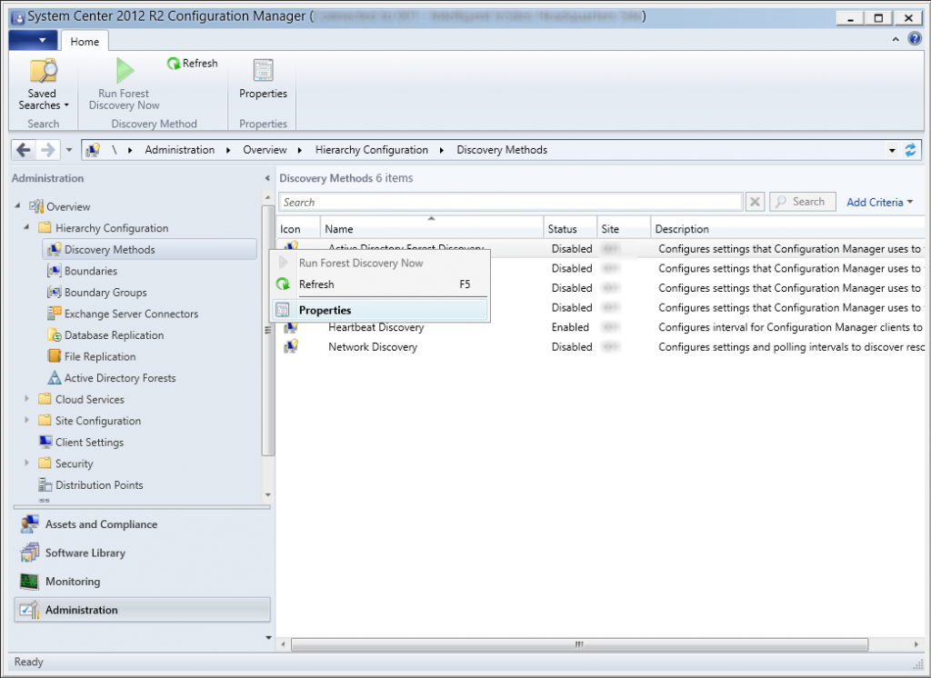Select Properties from the context menu
This screenshot has height=678, width=931.
click(x=327, y=309)
